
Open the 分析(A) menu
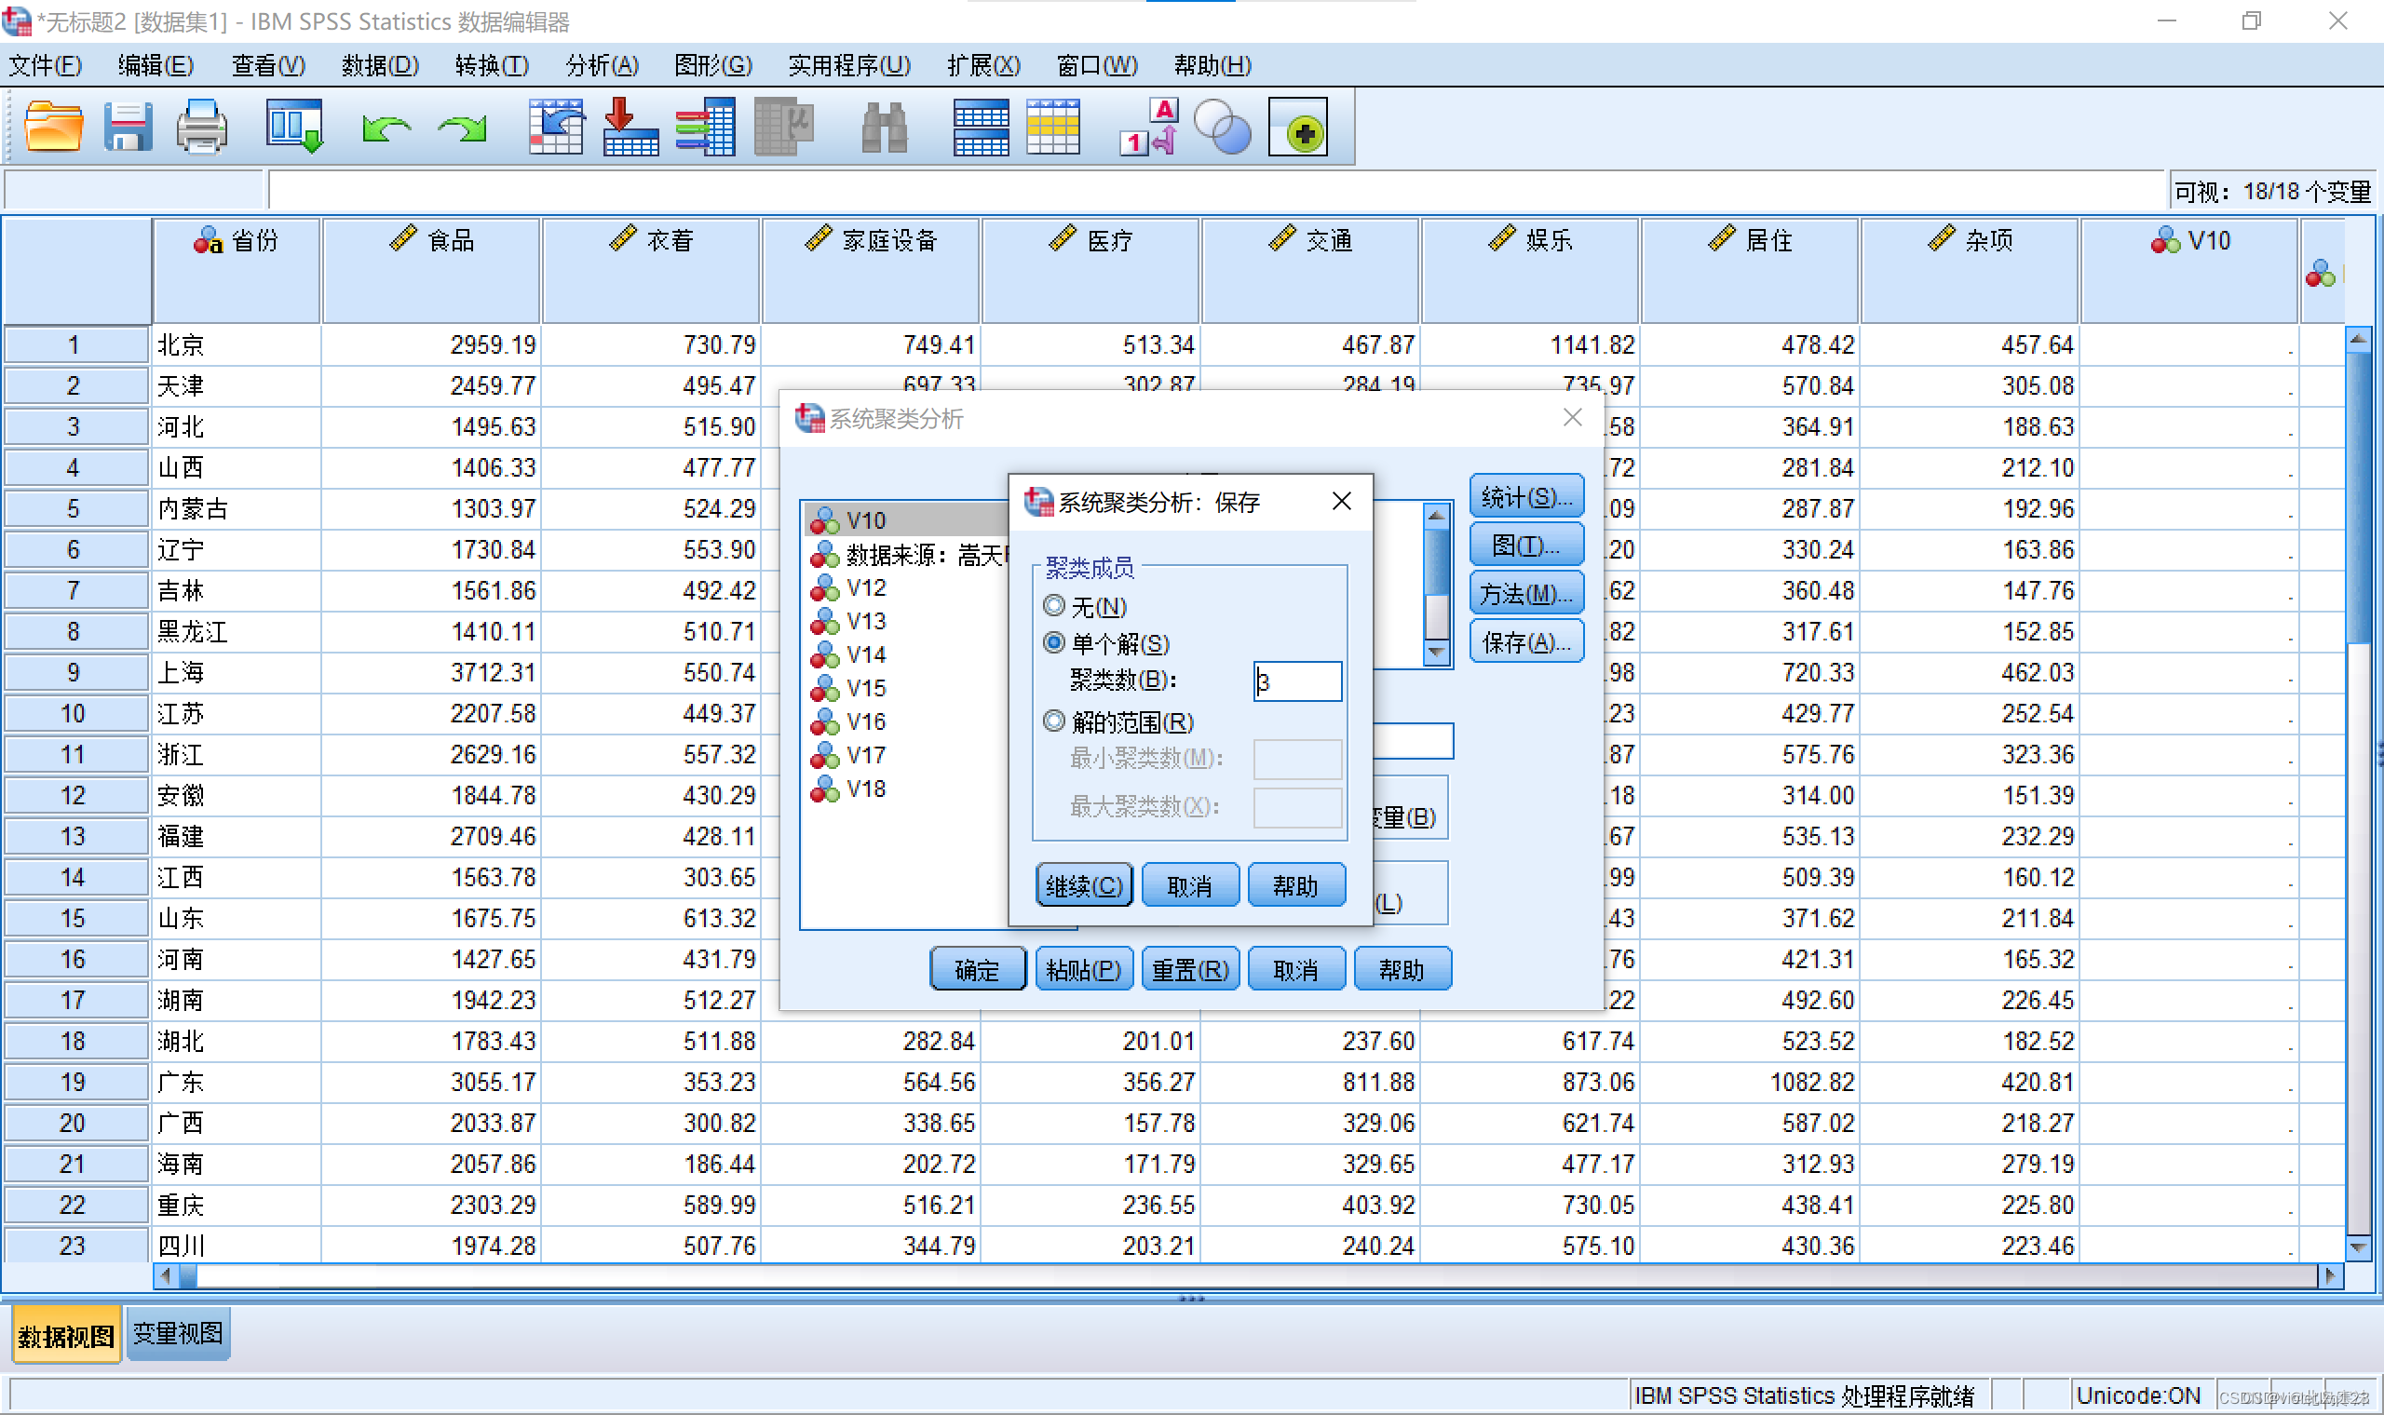click(x=601, y=65)
